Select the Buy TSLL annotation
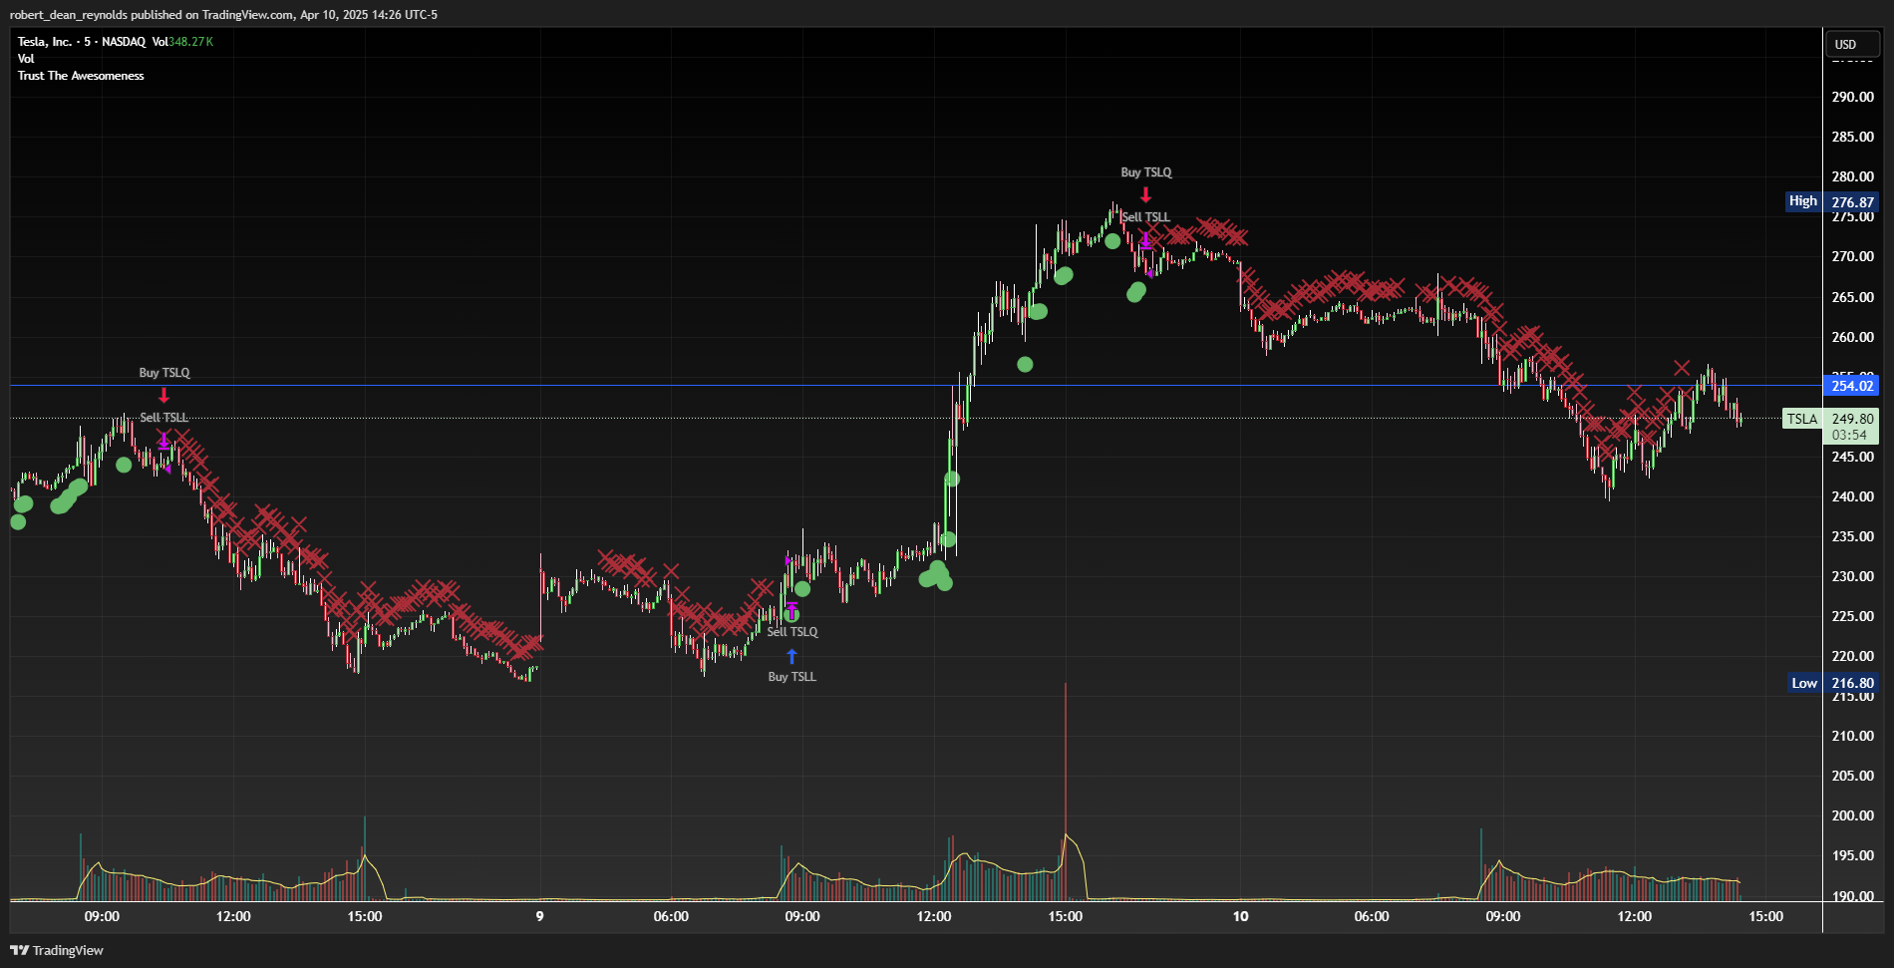The height and width of the screenshot is (968, 1894). [792, 677]
